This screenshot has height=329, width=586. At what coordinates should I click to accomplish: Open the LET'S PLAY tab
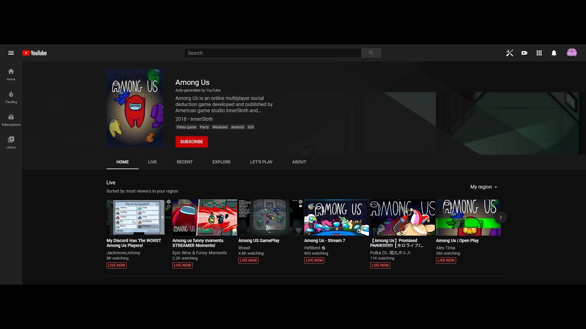pyautogui.click(x=261, y=162)
